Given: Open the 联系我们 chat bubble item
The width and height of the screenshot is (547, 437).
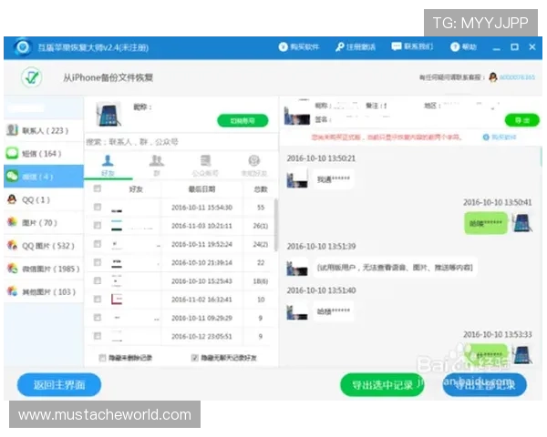Looking at the screenshot, I should pyautogui.click(x=412, y=46).
